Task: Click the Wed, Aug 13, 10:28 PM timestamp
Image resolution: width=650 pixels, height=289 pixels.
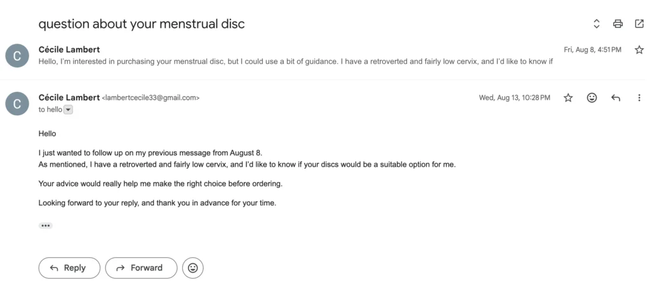Action: [x=514, y=98]
